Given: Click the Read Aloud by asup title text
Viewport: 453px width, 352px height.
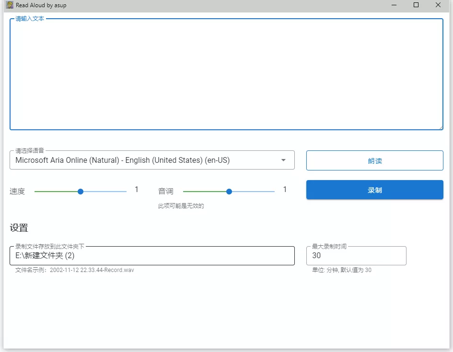Looking at the screenshot, I should point(41,5).
